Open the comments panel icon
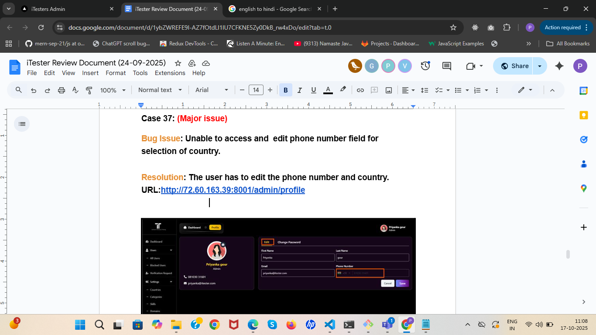This screenshot has height=335, width=596. (447, 66)
